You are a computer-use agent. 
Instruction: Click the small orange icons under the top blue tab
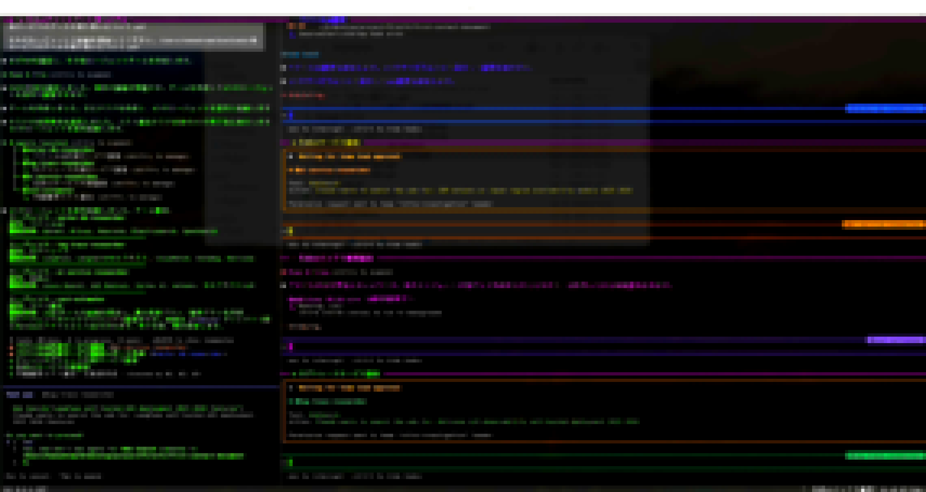coord(295,27)
